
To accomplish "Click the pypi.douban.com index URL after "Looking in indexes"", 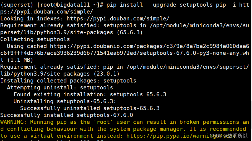I will pyautogui.click(x=118, y=19).
